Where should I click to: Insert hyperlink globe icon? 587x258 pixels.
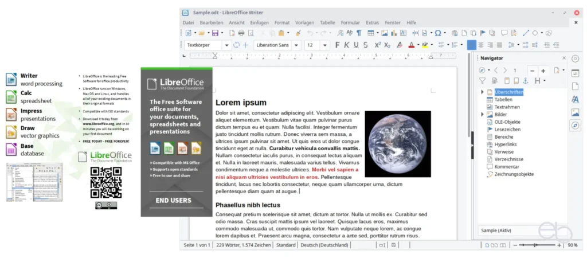pos(455,33)
